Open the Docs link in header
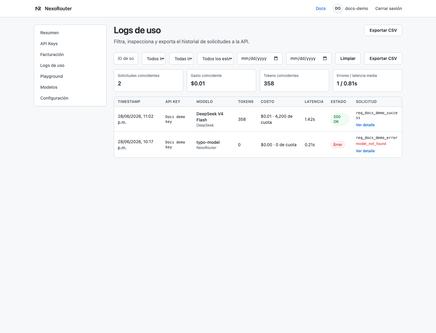 coord(321,8)
